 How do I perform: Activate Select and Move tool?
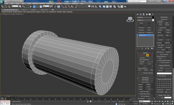(x=34, y=6)
